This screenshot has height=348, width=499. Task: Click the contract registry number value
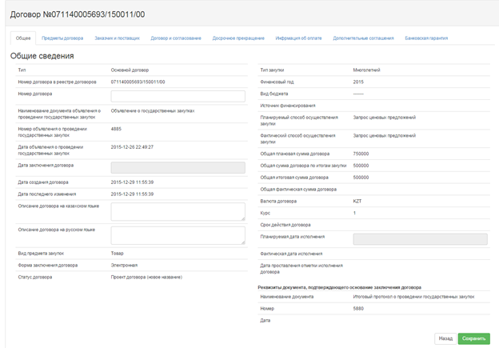[138, 82]
